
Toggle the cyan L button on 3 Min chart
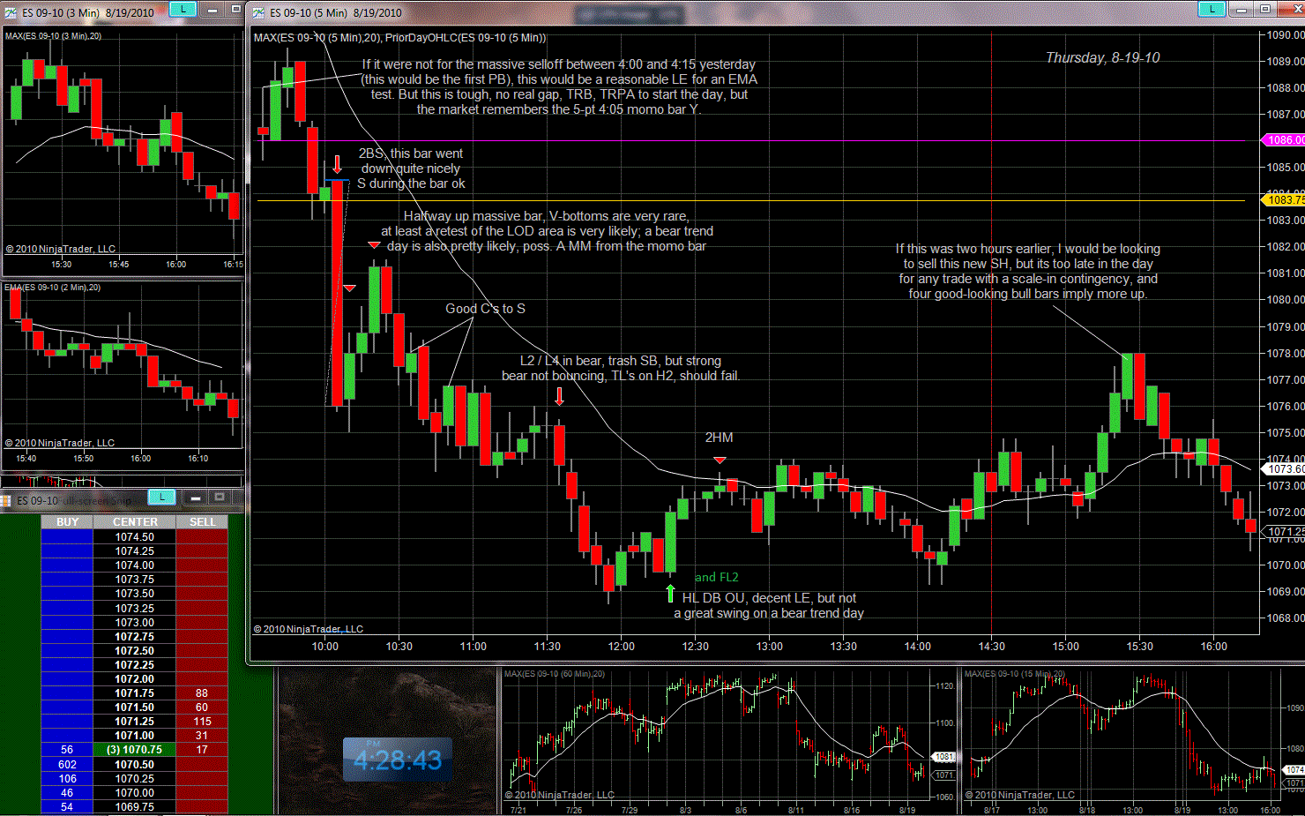(183, 9)
